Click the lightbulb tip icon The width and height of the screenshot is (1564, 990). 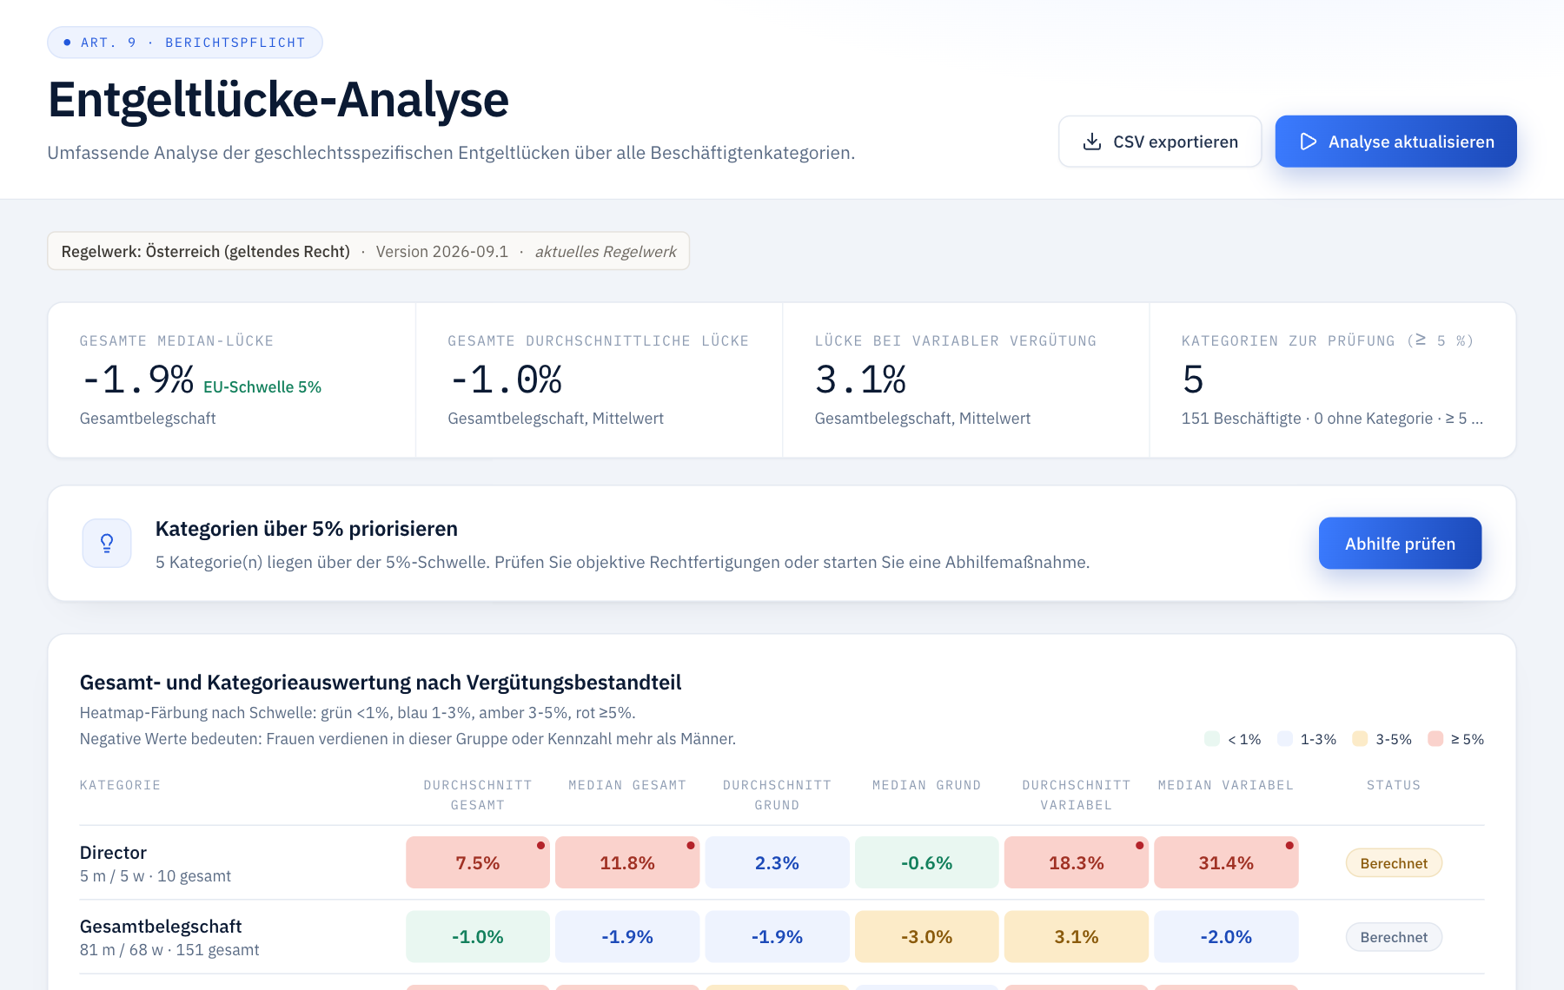coord(107,544)
